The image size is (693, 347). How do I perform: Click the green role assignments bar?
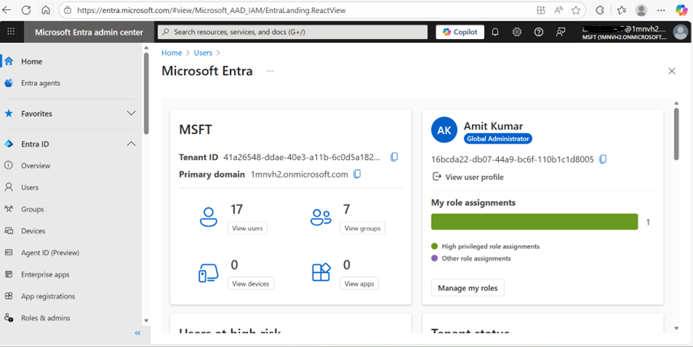534,222
